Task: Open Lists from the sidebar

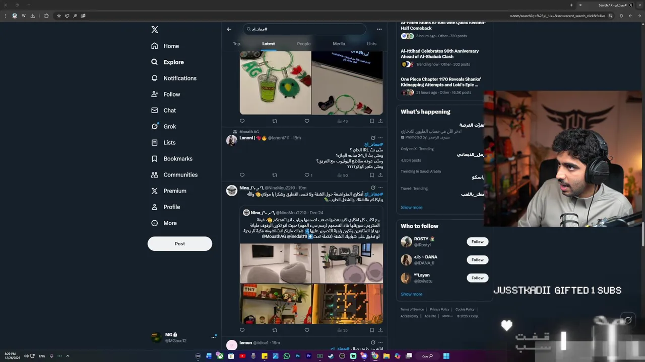Action: (x=163, y=142)
